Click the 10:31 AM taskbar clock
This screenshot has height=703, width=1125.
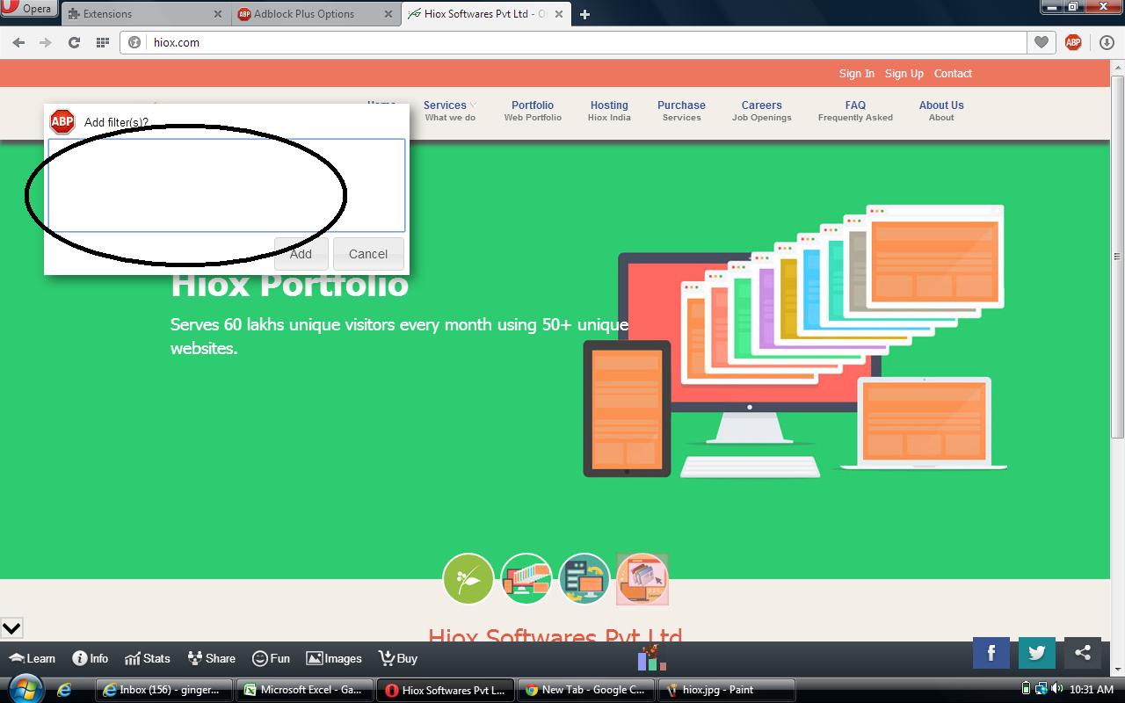pos(1092,690)
